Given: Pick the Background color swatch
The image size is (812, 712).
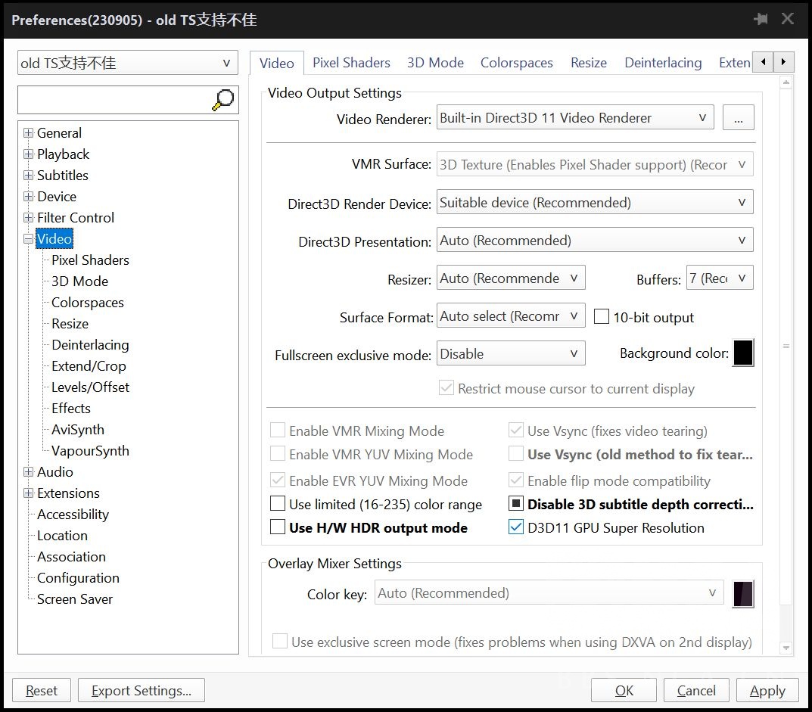Looking at the screenshot, I should [743, 353].
